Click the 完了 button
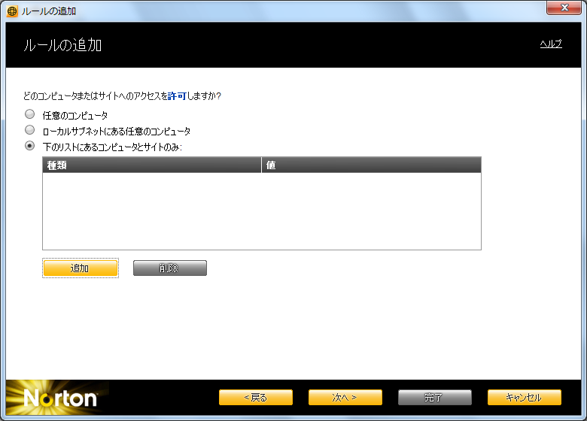The image size is (587, 421). point(434,398)
